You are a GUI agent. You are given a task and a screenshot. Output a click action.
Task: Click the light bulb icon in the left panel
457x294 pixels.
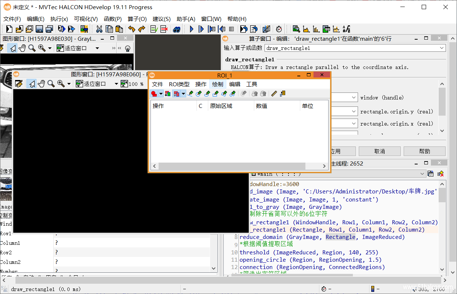127,48
